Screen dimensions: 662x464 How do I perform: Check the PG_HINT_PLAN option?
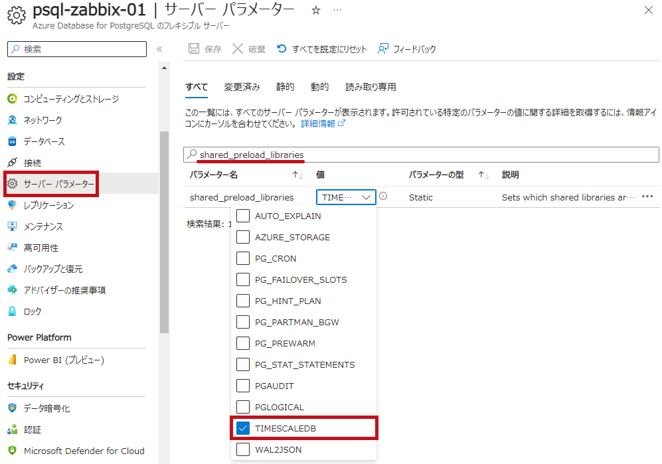[243, 301]
